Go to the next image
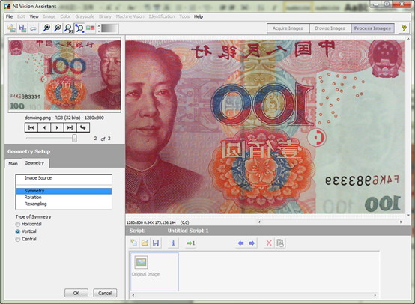Viewport: 415px width, 304px height. [57, 127]
